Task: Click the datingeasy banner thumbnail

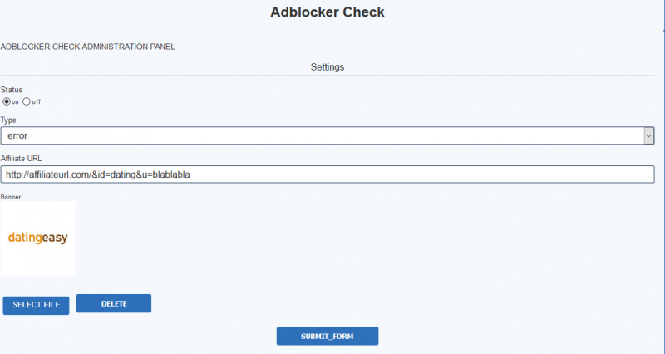Action: [x=37, y=238]
